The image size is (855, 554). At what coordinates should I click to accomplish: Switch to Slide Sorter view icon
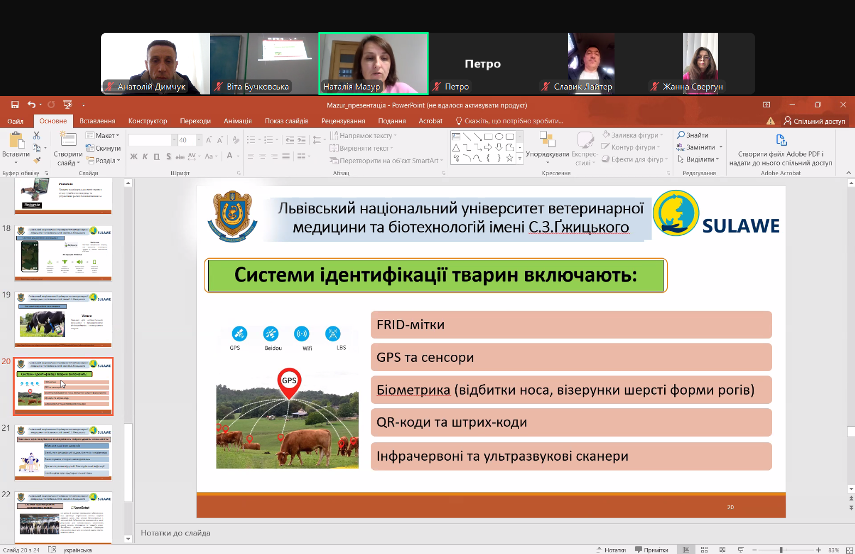pos(704,550)
